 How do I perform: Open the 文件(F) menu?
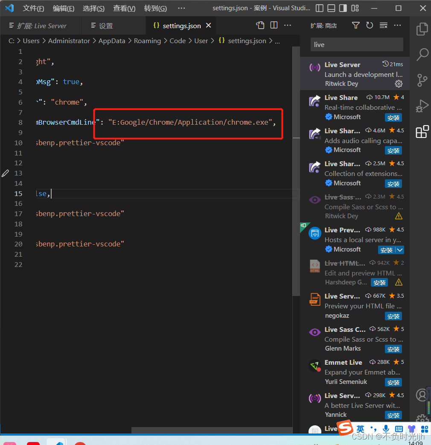33,8
